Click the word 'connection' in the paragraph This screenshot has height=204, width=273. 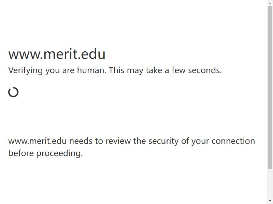coord(233,141)
